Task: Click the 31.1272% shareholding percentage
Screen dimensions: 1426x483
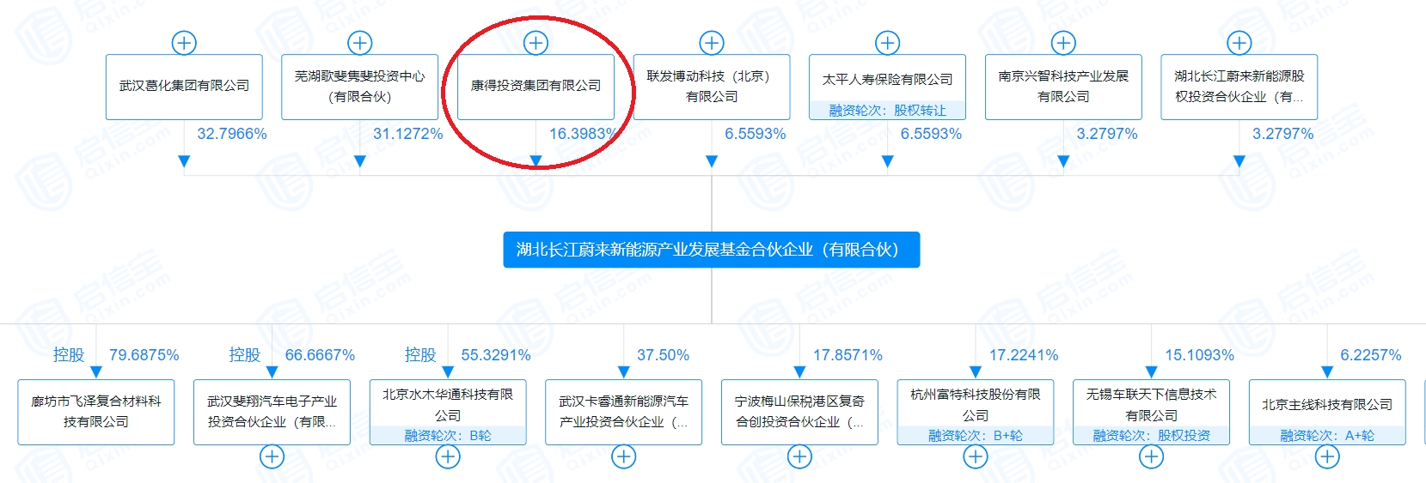Action: click(407, 134)
